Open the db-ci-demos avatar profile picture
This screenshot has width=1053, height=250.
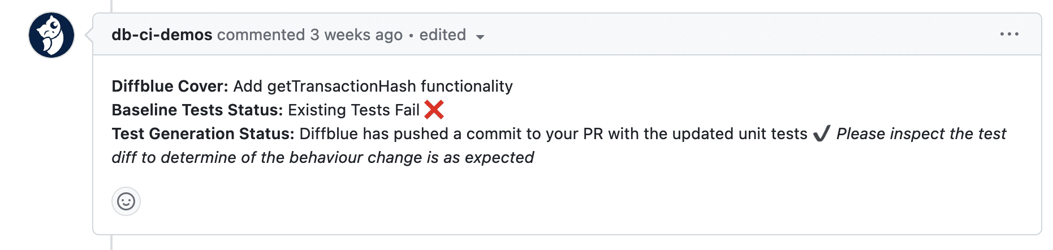51,35
